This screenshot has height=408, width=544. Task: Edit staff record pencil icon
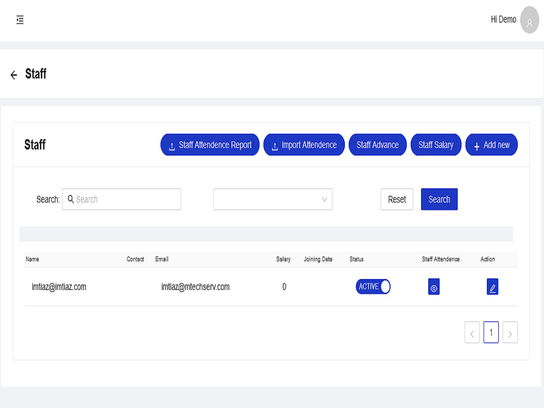click(x=492, y=287)
